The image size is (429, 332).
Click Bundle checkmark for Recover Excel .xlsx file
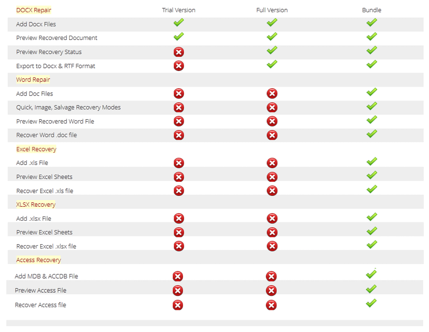point(372,245)
